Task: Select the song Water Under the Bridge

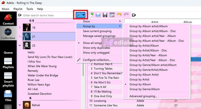Action: [x=43, y=75]
